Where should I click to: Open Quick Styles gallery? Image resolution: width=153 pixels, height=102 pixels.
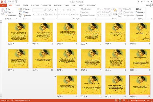click(x=120, y=12)
